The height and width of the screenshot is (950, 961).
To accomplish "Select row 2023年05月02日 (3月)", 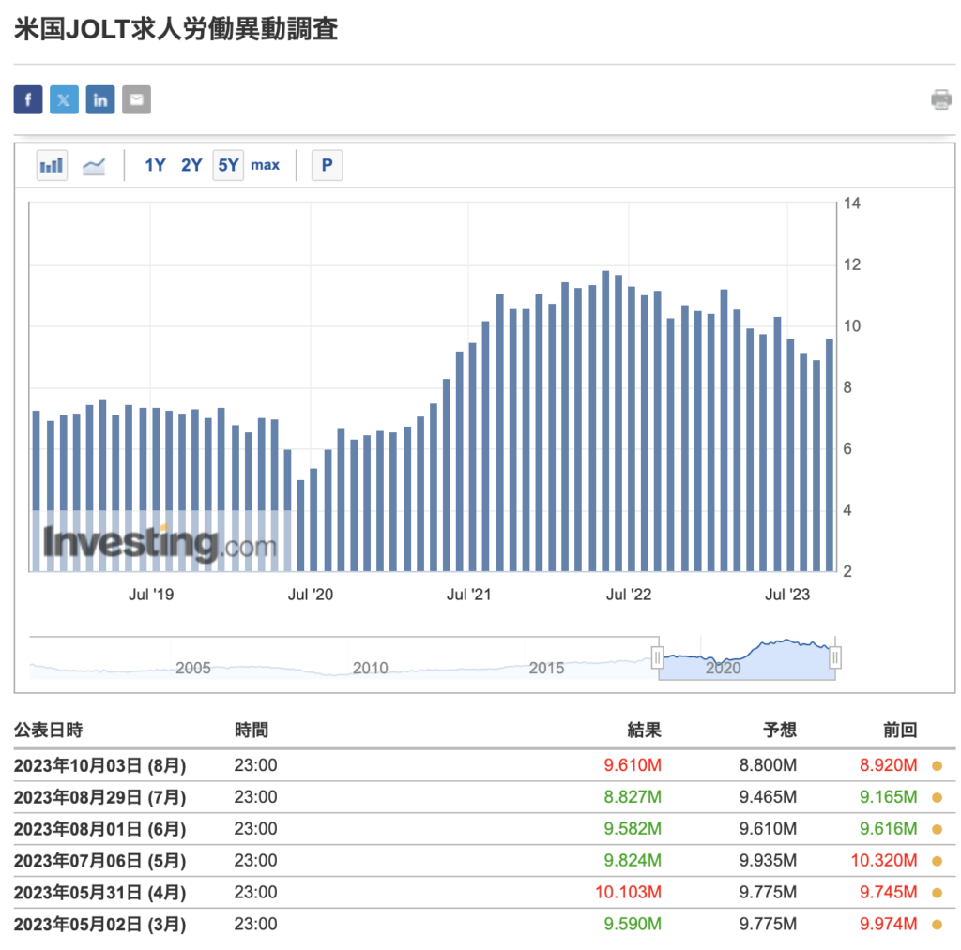I will click(484, 925).
